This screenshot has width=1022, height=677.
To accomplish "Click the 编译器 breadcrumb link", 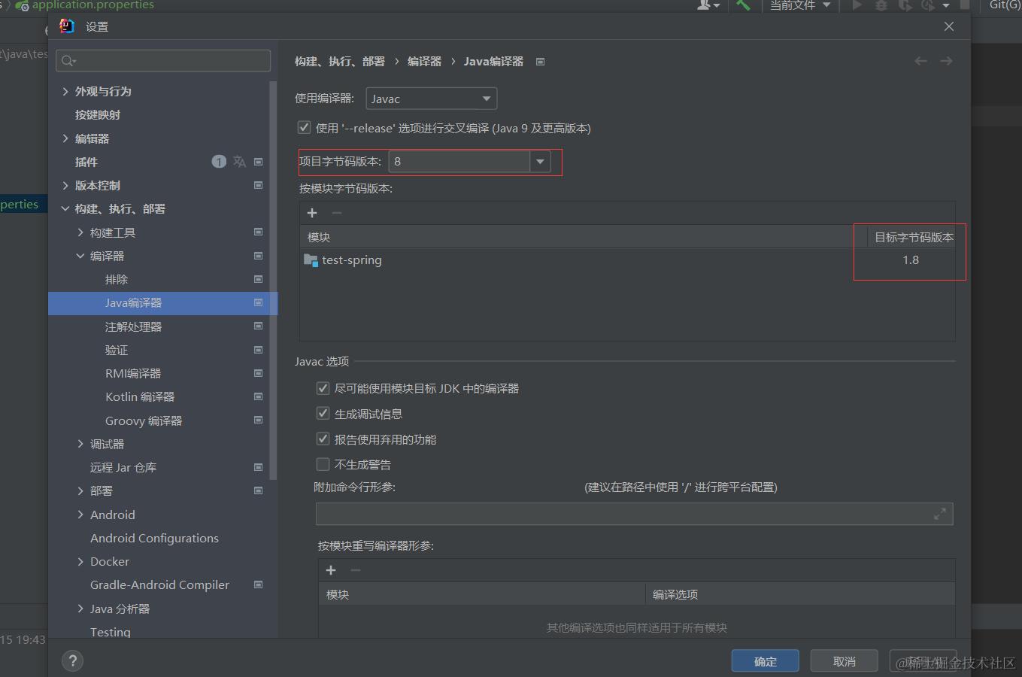I will coord(424,62).
